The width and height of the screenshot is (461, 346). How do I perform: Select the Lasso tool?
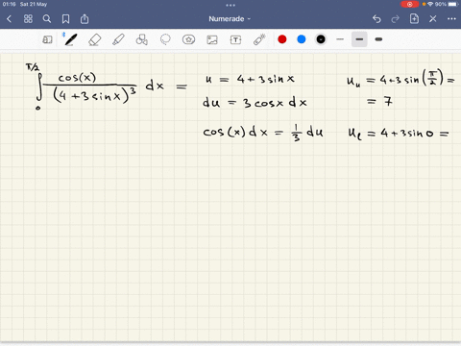tap(165, 39)
